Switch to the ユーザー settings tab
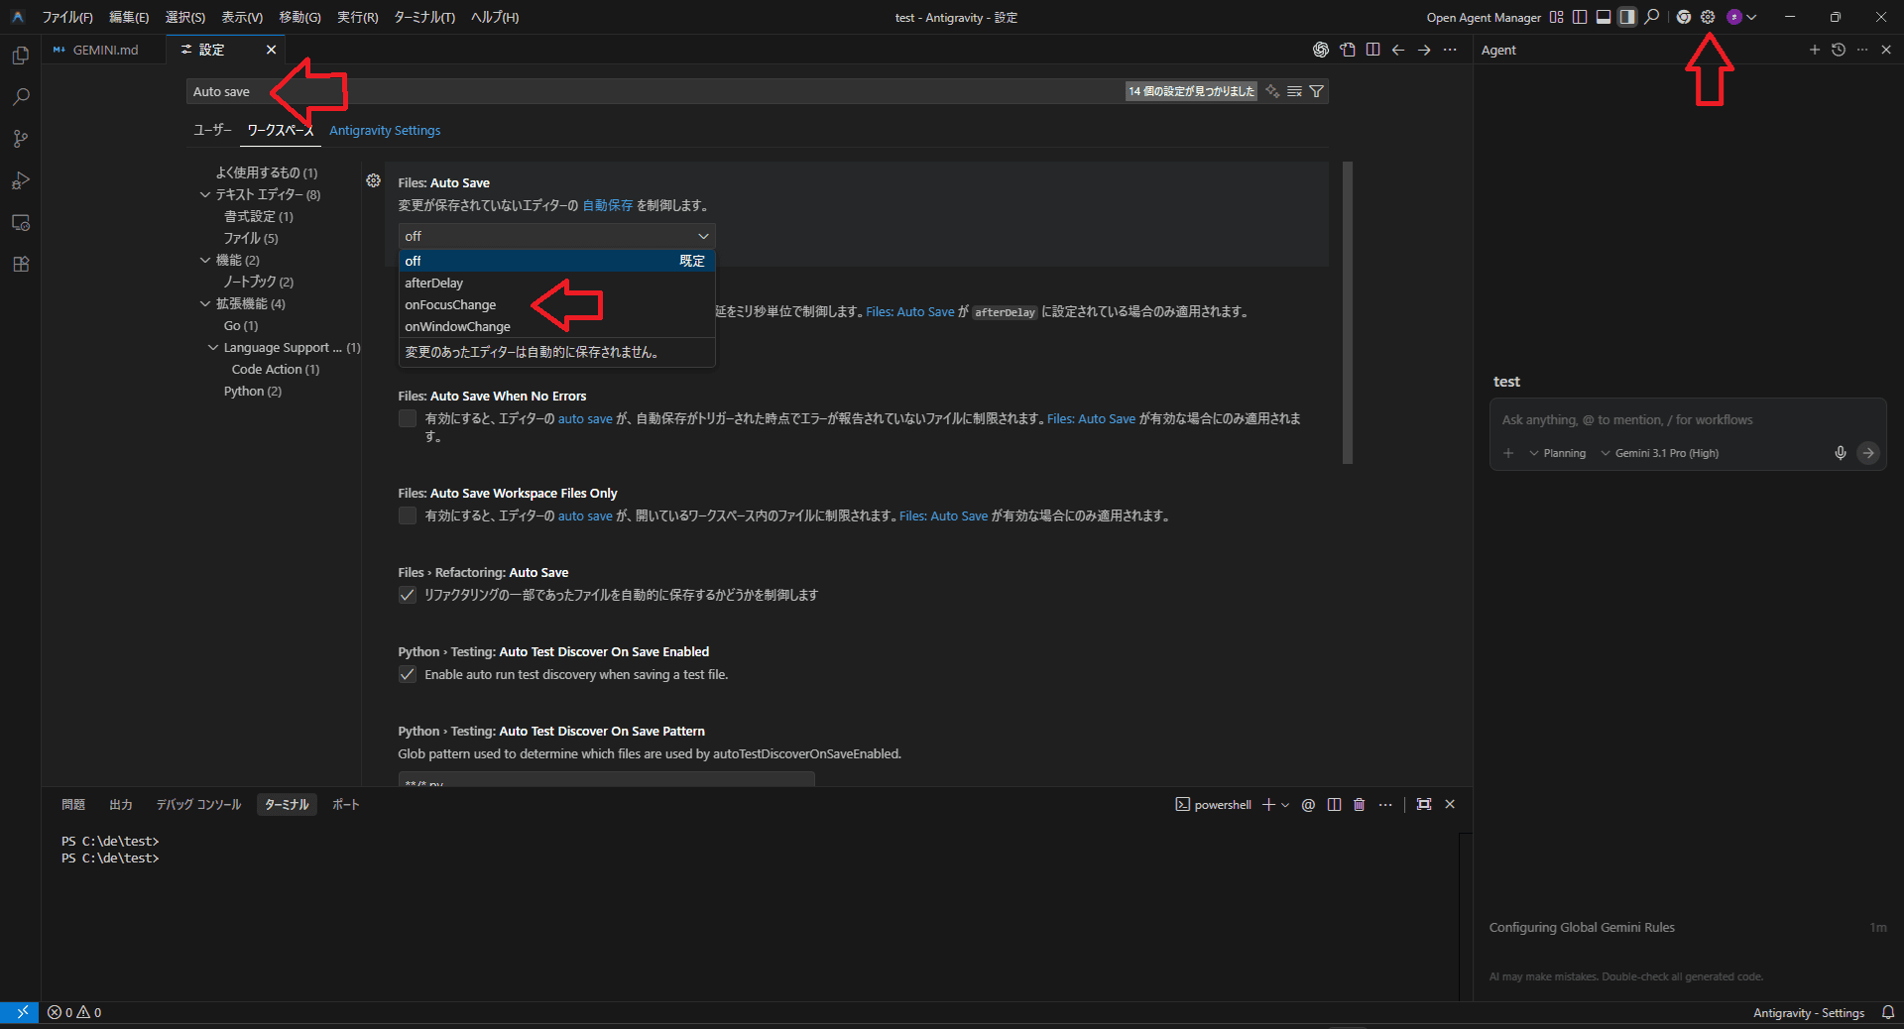The width and height of the screenshot is (1904, 1029). [212, 130]
